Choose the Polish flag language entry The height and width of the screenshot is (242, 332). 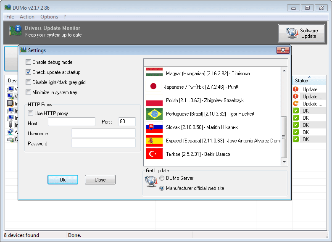[x=154, y=101]
